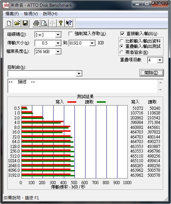Open the 控制由 dropdown
This screenshot has width=171, height=204.
[x=79, y=74]
